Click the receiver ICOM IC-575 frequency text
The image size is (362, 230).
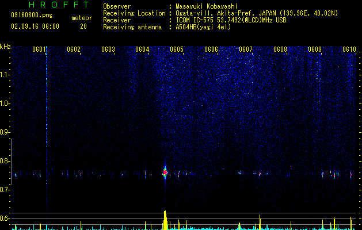[231, 20]
